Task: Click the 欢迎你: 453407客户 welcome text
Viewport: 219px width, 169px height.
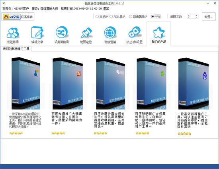Action: tap(16, 9)
